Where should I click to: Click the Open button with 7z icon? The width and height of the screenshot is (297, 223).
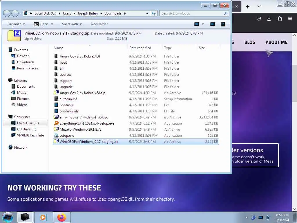41,24
